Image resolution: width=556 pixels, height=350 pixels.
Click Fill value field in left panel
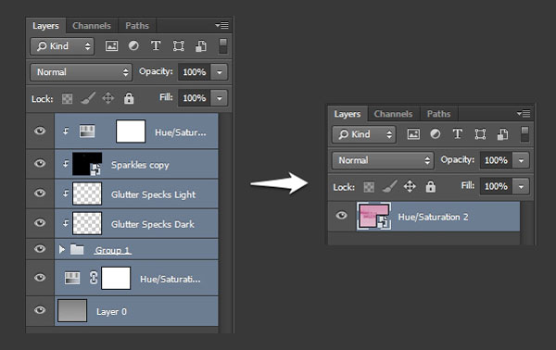pos(195,98)
